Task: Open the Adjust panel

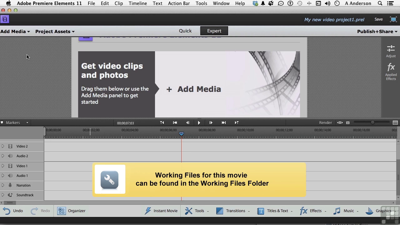Action: coord(391,52)
